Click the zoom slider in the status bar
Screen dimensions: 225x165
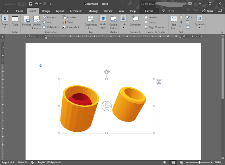click(x=199, y=162)
